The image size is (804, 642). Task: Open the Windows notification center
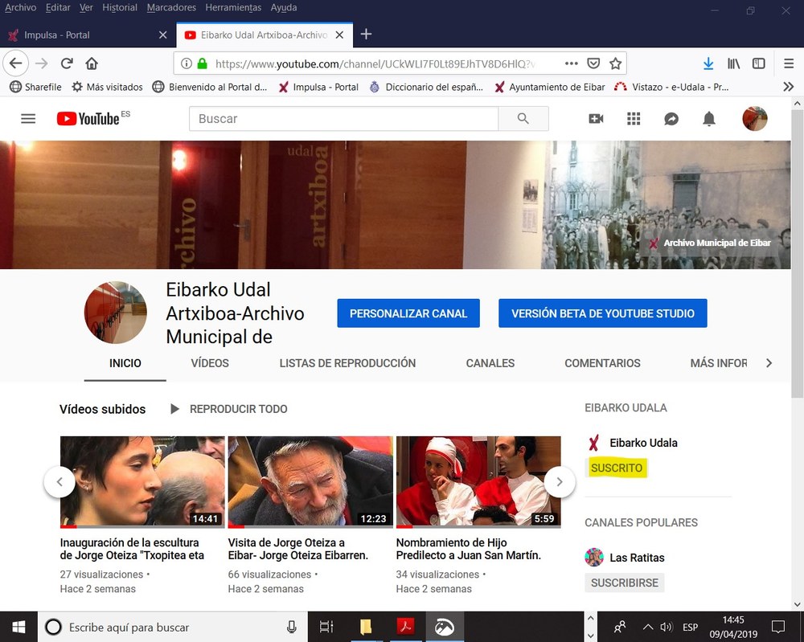coord(778,628)
